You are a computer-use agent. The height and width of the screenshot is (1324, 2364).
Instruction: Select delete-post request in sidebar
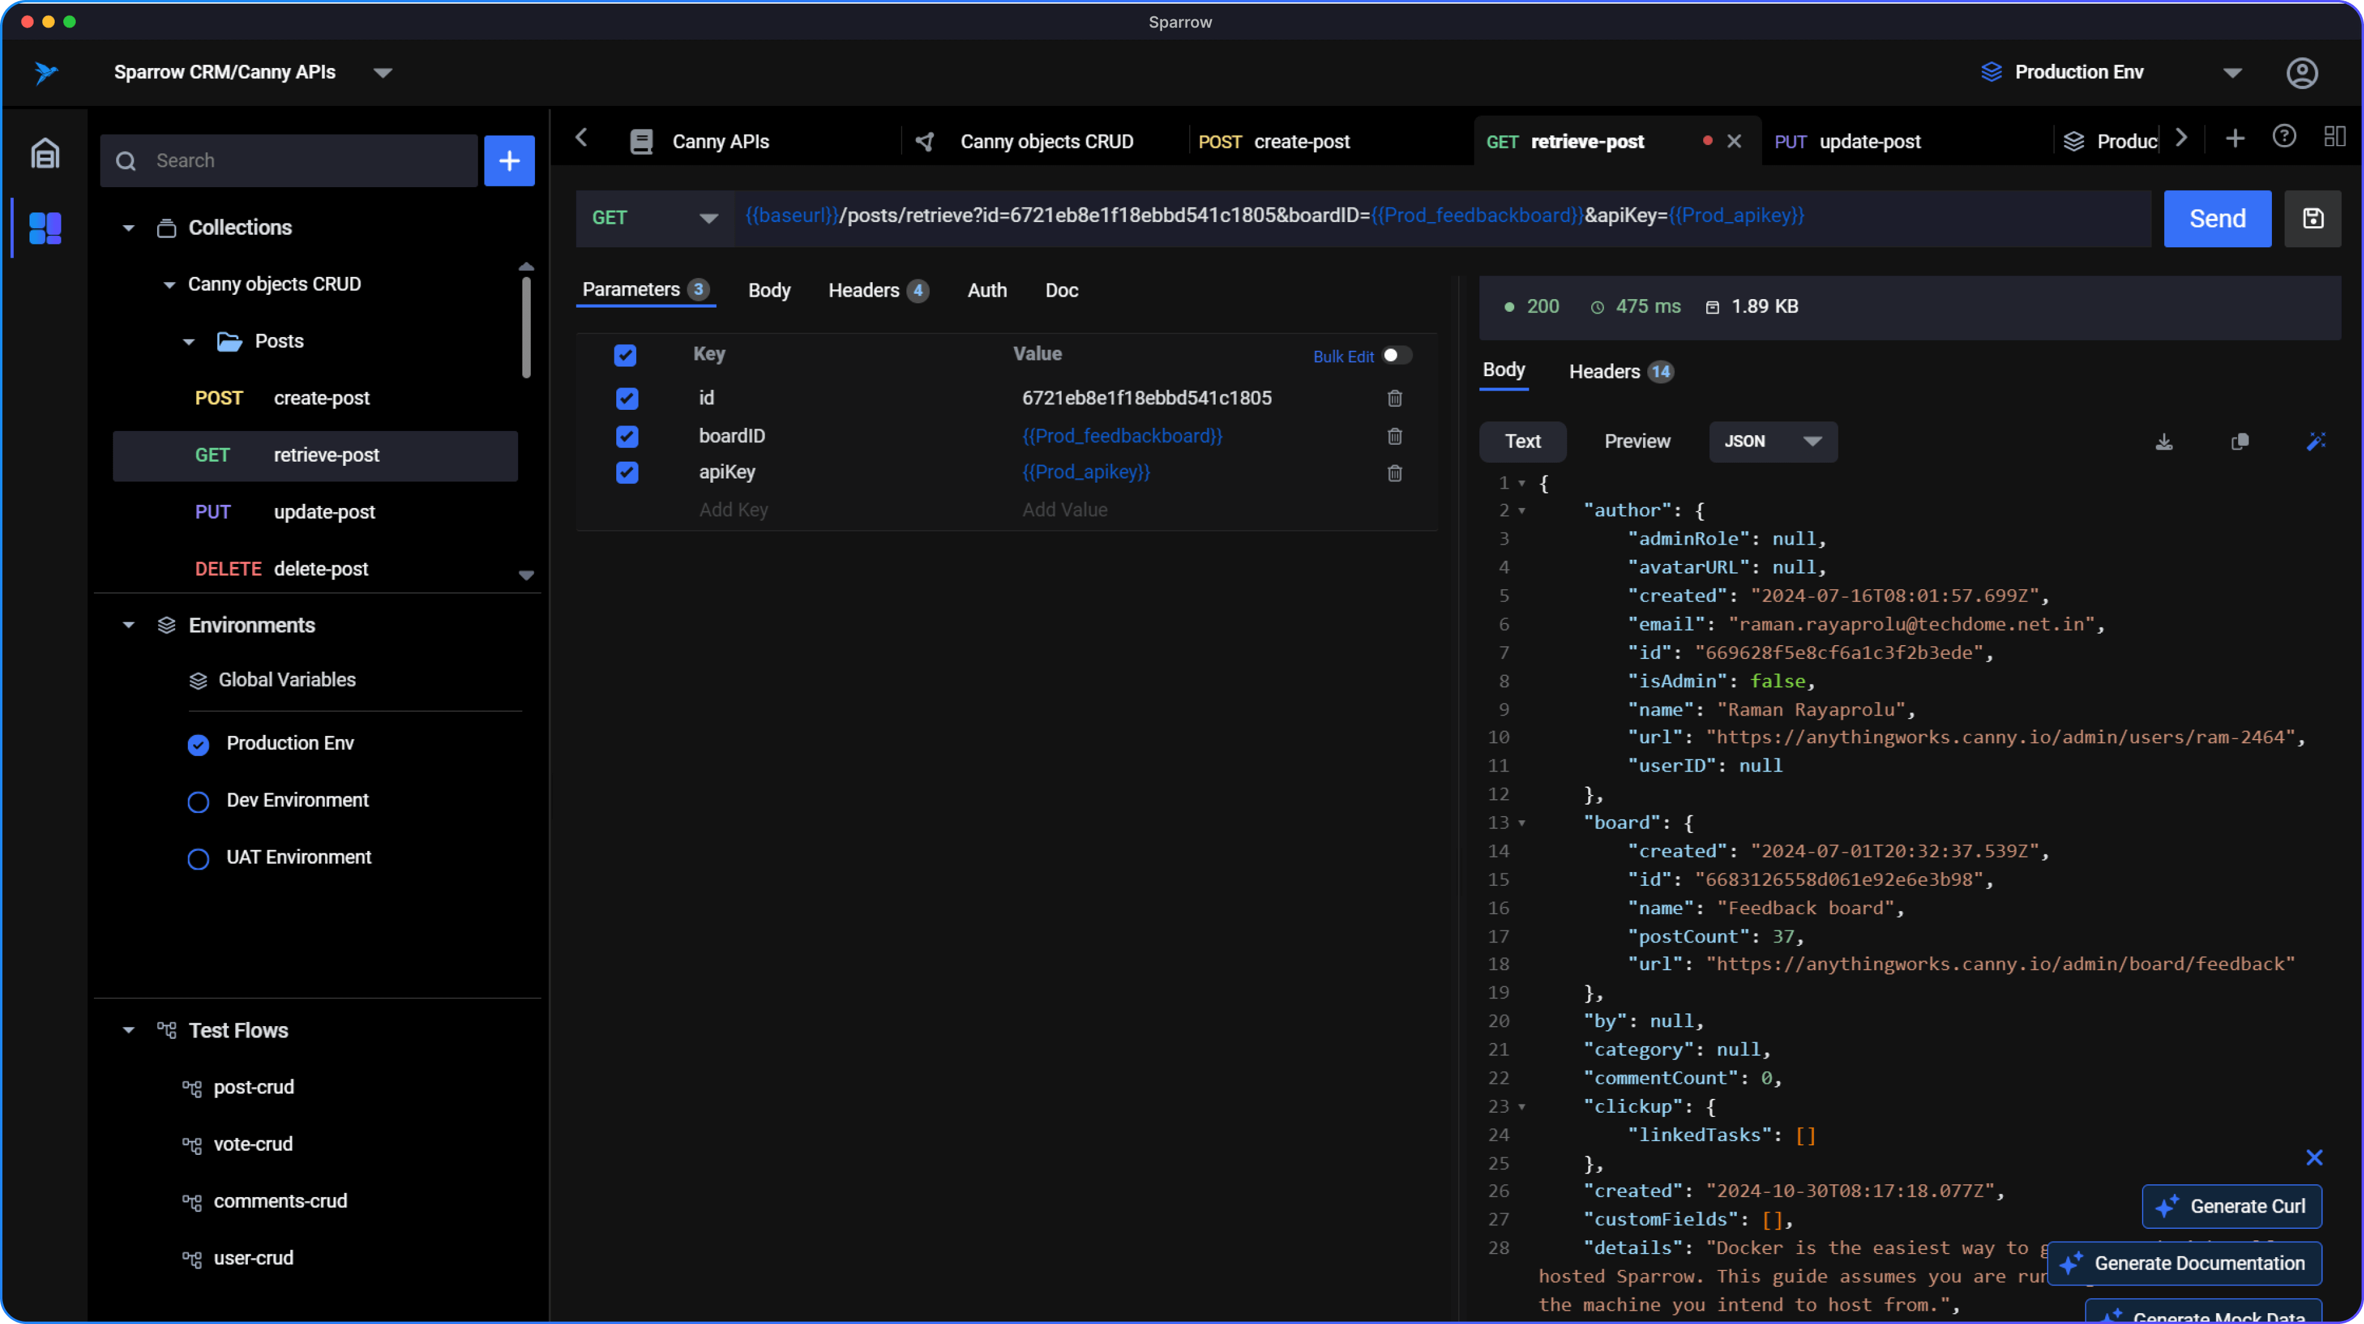click(x=315, y=569)
